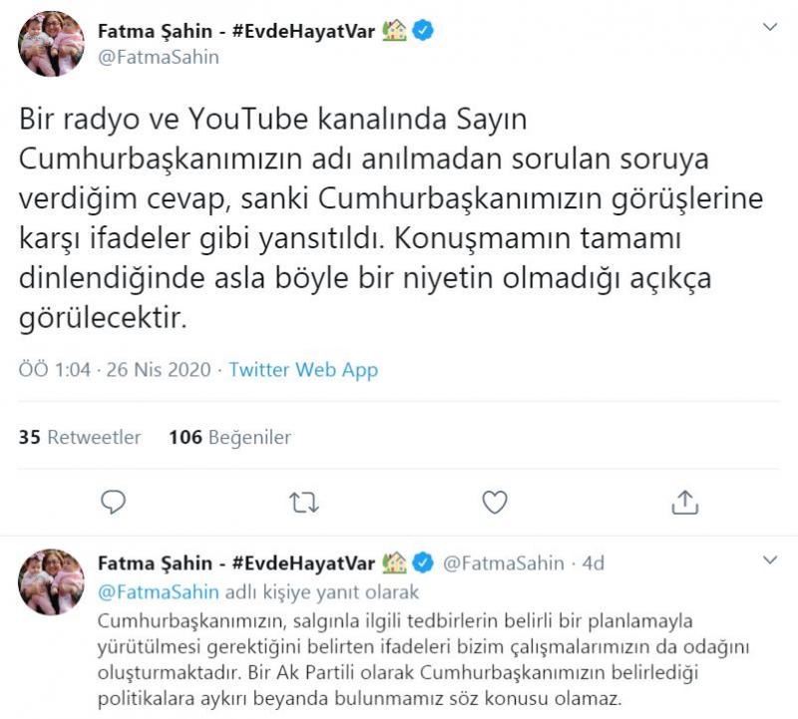This screenshot has height=719, width=798.
Task: Open @FatmaSahin handle under main name
Action: [158, 57]
